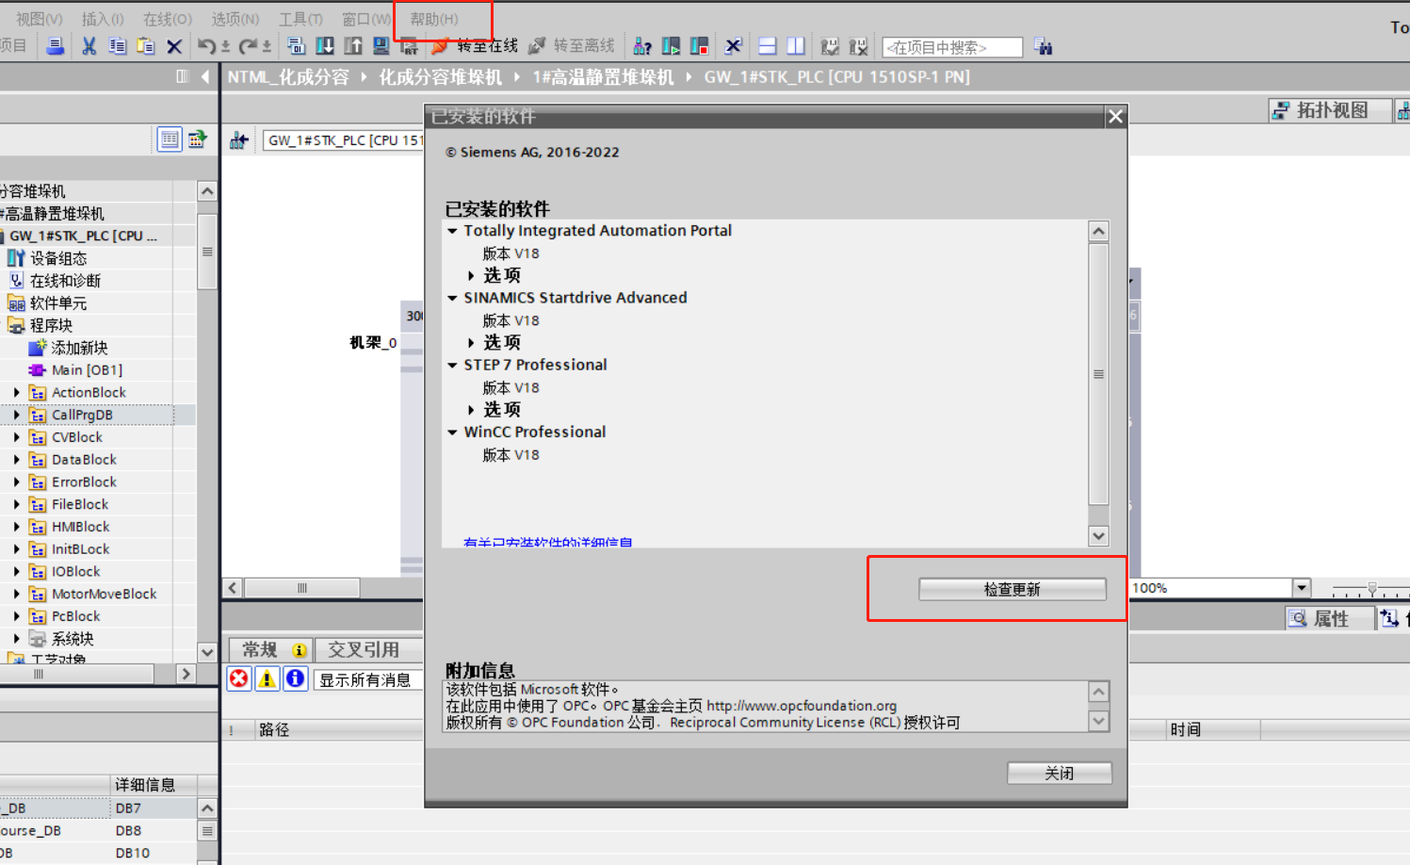Click the 关闭 button in dialog

click(1059, 773)
